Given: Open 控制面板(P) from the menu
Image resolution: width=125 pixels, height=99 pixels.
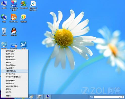Looking at the screenshot, I should [x=15, y=83].
